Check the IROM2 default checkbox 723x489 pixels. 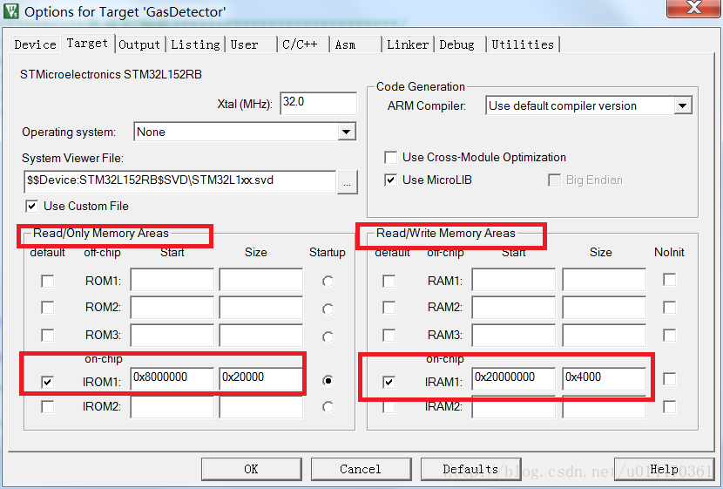48,406
